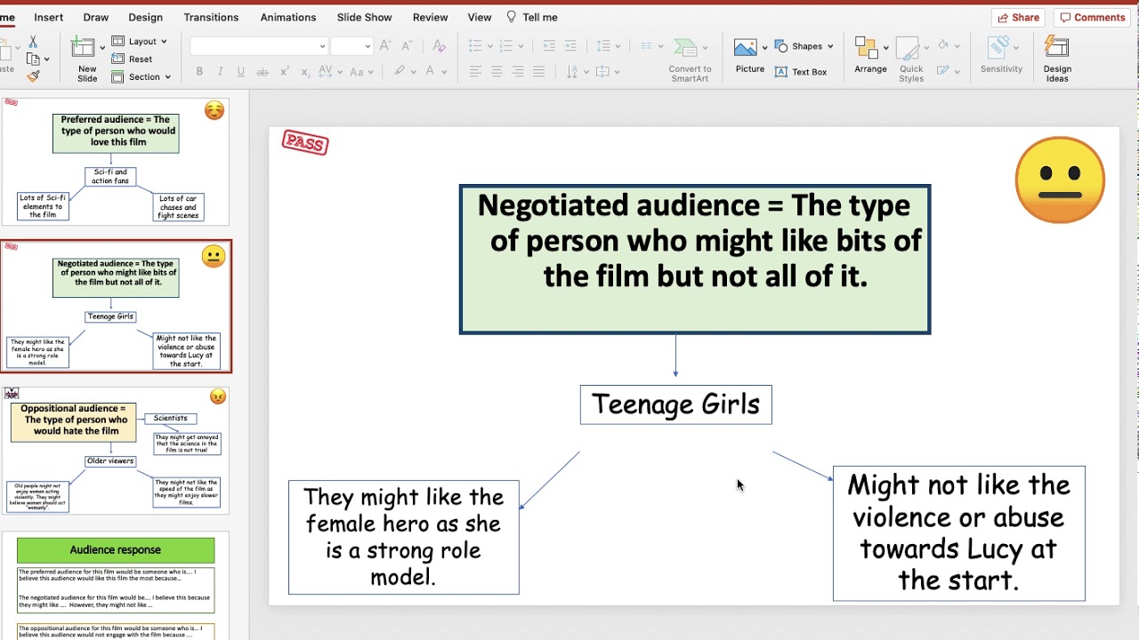
Task: Select the Format Painter brush
Action: pyautogui.click(x=33, y=76)
